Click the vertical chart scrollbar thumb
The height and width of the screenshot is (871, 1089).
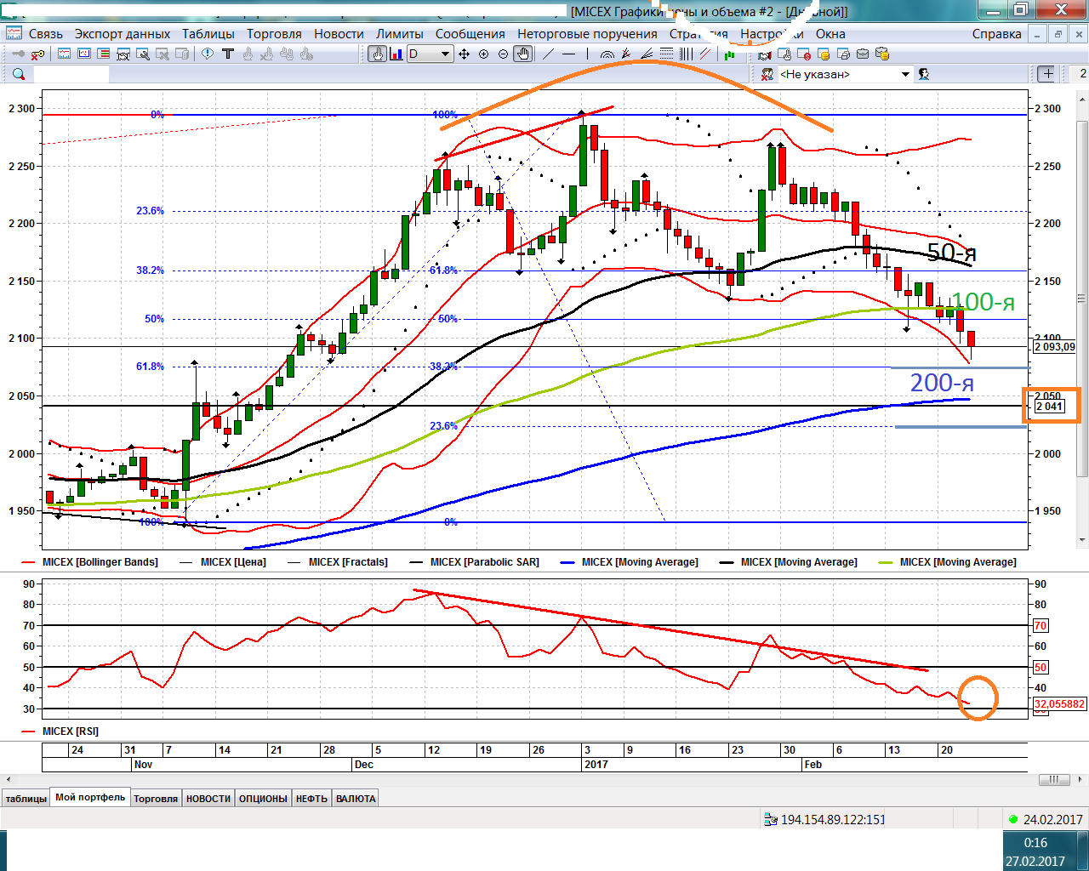[x=1082, y=298]
